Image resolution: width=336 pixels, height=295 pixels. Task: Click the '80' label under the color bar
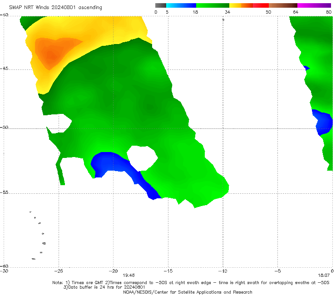pyautogui.click(x=329, y=12)
